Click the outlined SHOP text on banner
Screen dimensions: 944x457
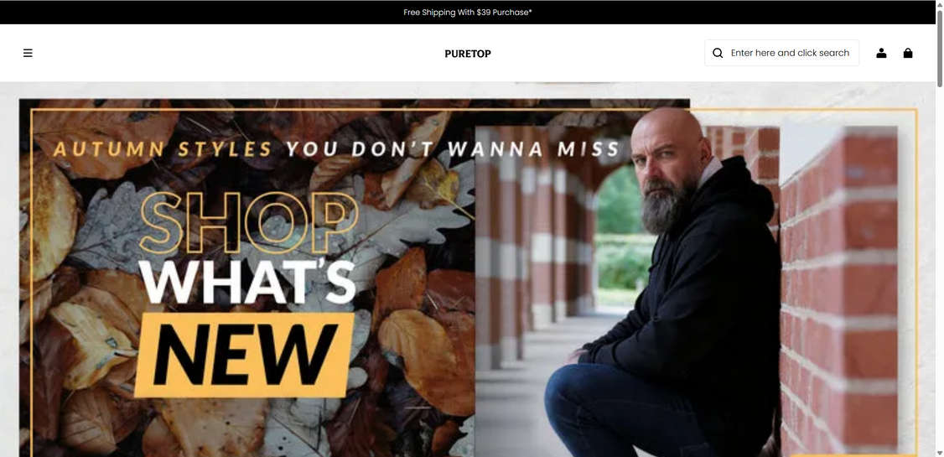point(249,223)
